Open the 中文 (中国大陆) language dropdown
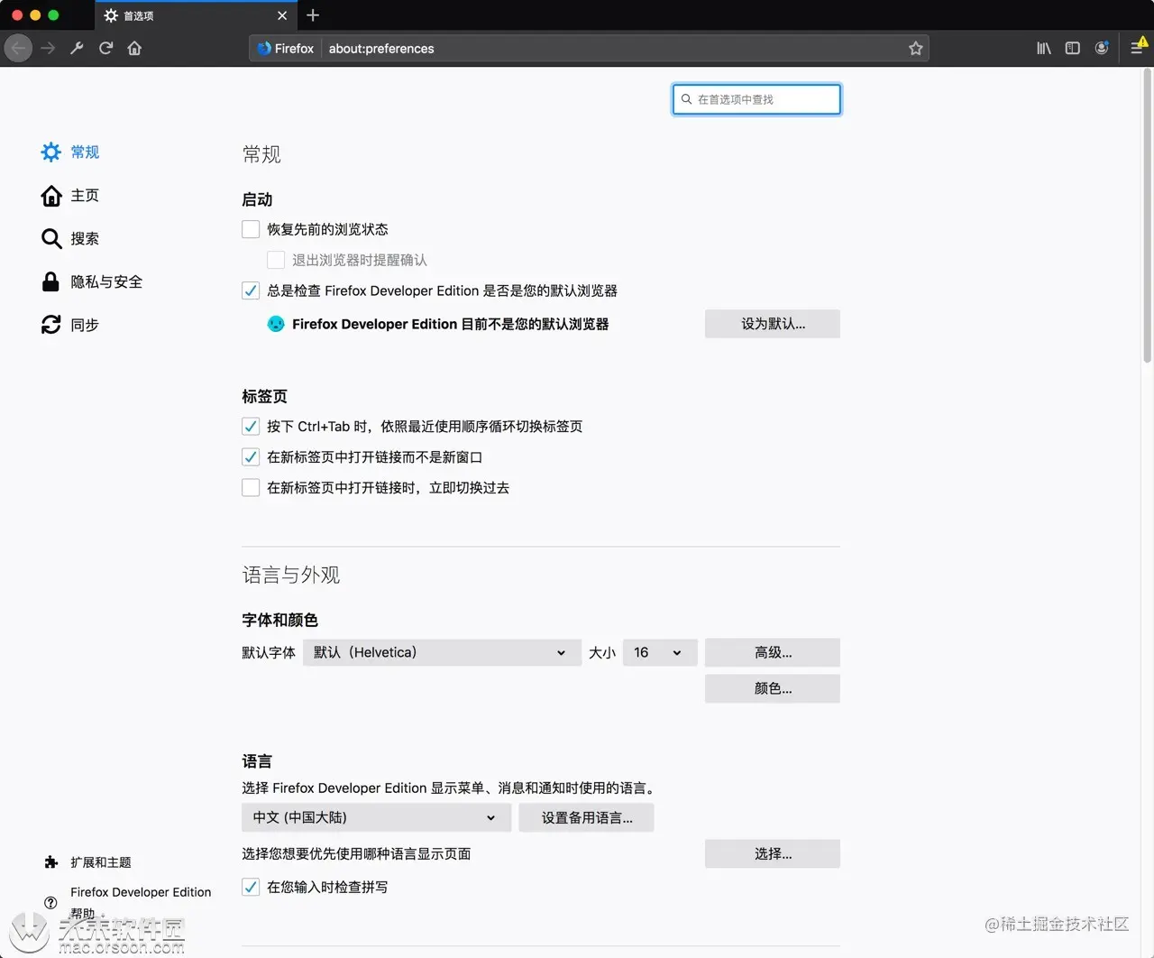1154x958 pixels. coord(376,817)
